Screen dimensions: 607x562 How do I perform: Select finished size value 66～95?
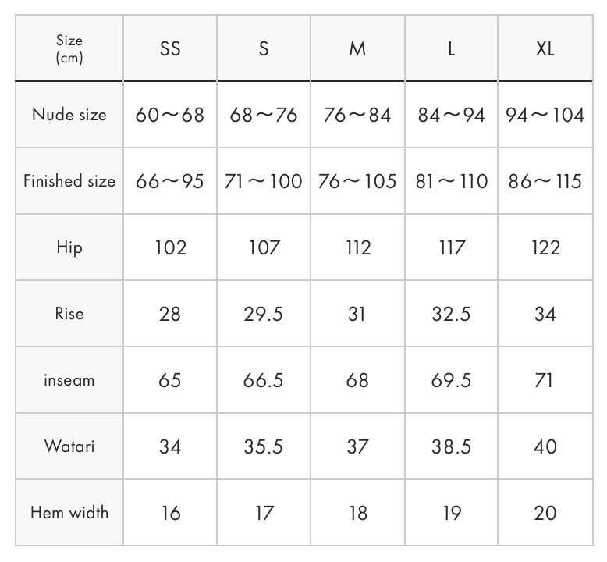(x=170, y=181)
